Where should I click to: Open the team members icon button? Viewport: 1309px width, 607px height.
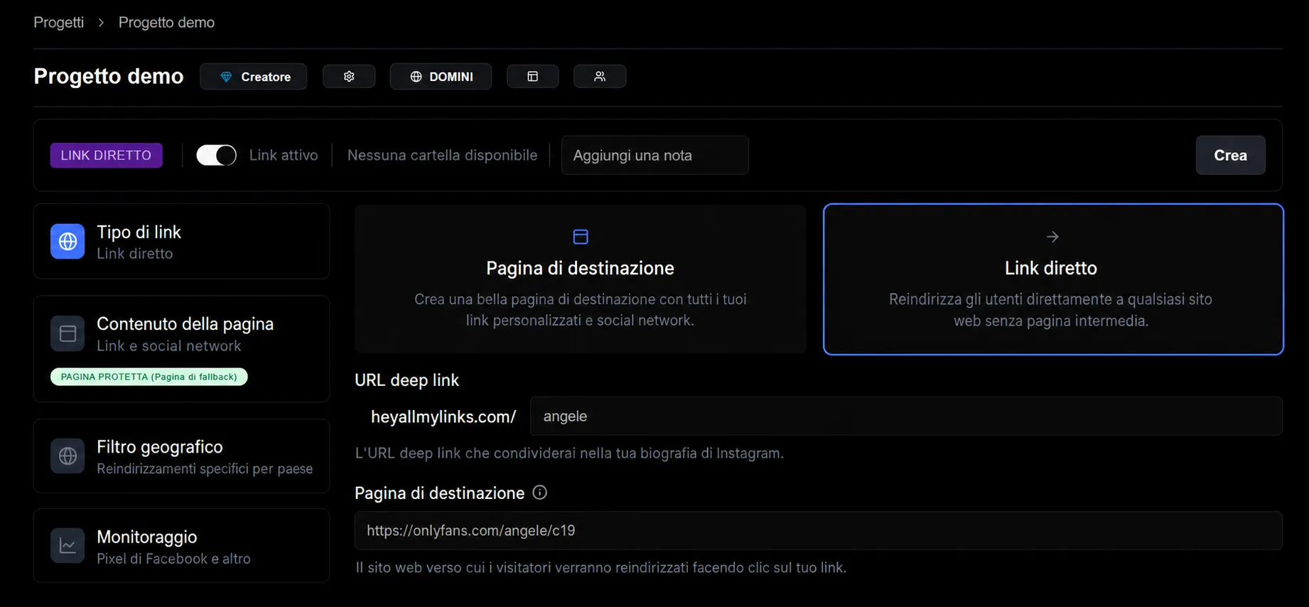point(600,76)
